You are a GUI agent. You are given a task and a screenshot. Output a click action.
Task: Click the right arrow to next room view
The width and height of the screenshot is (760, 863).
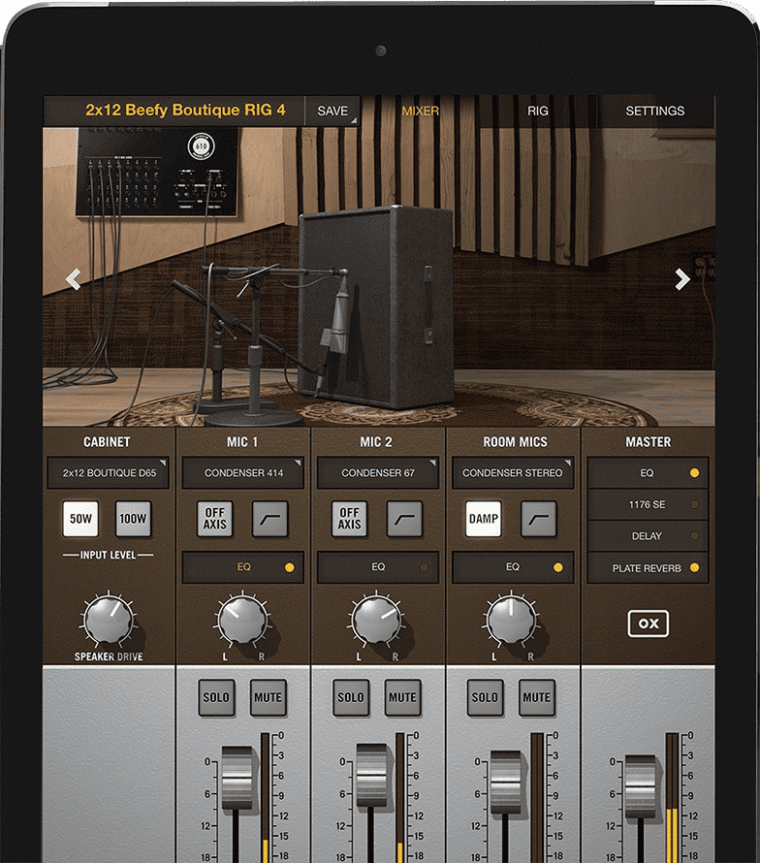682,279
